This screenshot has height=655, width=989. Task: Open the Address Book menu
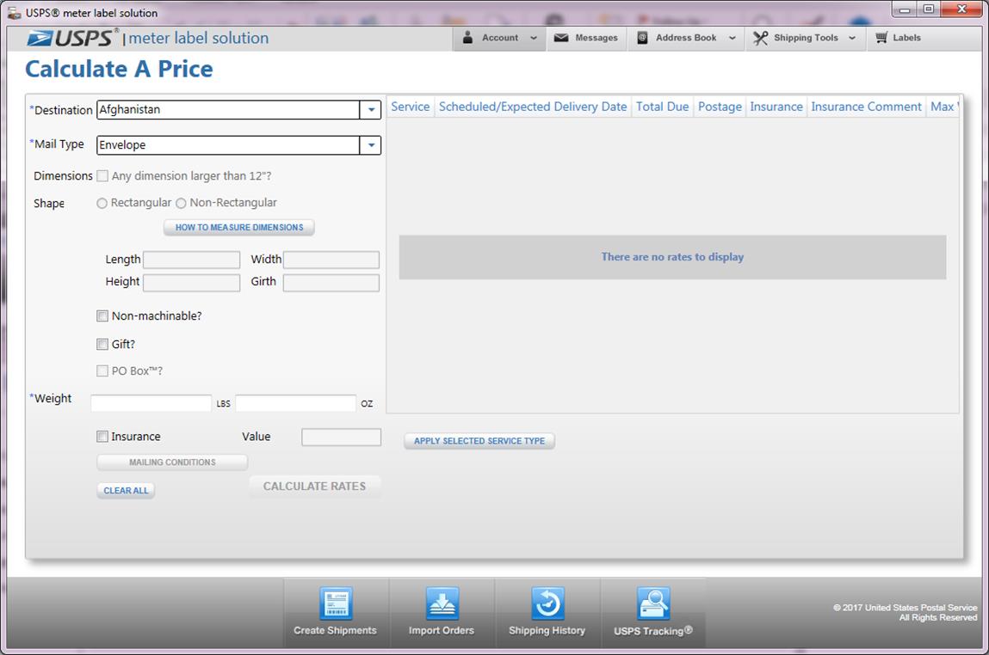(686, 38)
